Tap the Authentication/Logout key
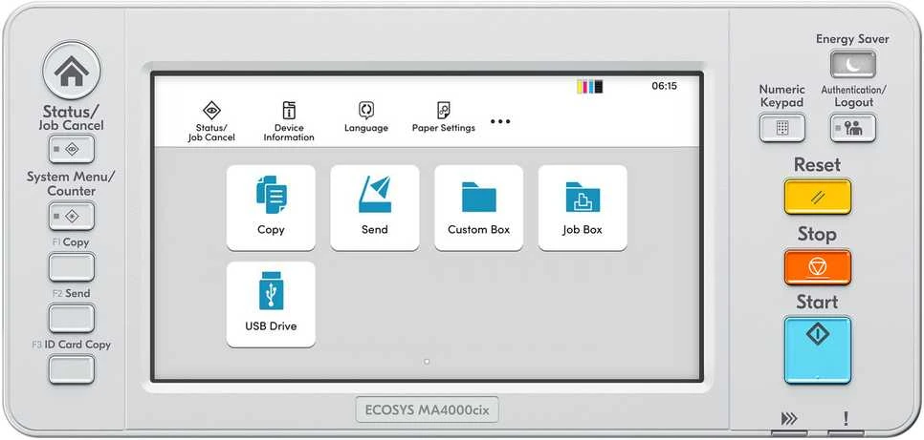The image size is (924, 440). 853,128
